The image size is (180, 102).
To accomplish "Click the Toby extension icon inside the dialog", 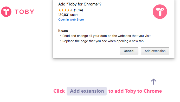I will click(160, 12).
